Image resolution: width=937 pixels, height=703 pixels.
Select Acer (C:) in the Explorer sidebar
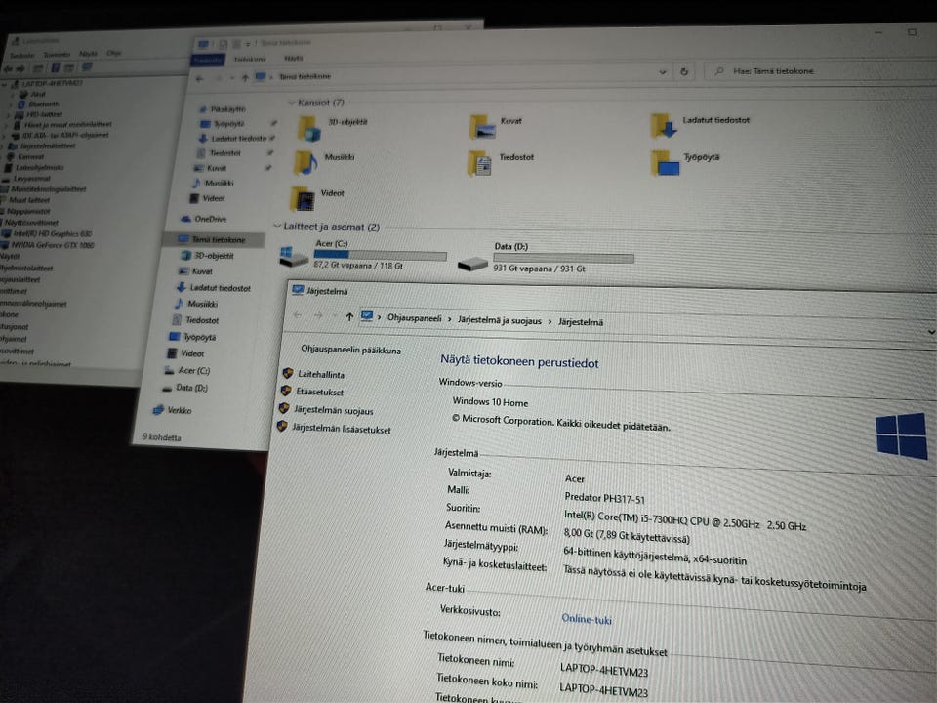pos(187,371)
